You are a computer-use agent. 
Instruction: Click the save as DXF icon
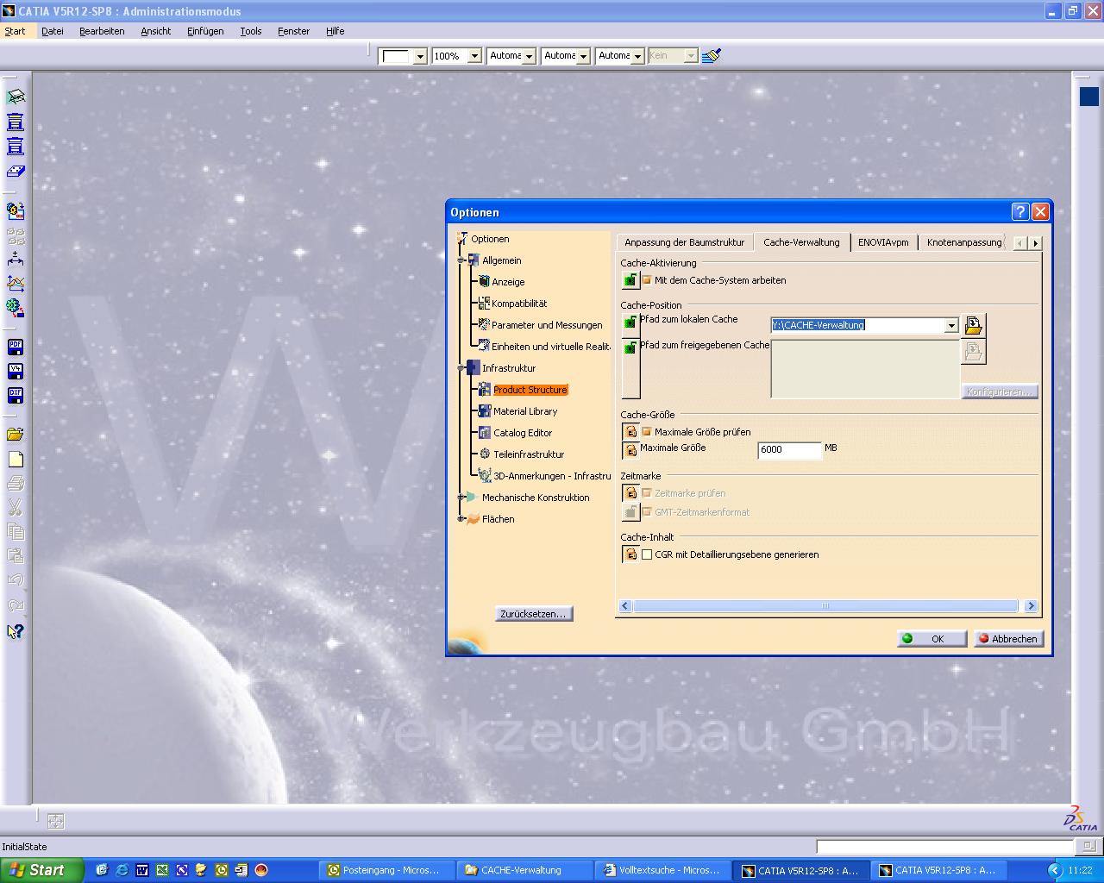16,396
